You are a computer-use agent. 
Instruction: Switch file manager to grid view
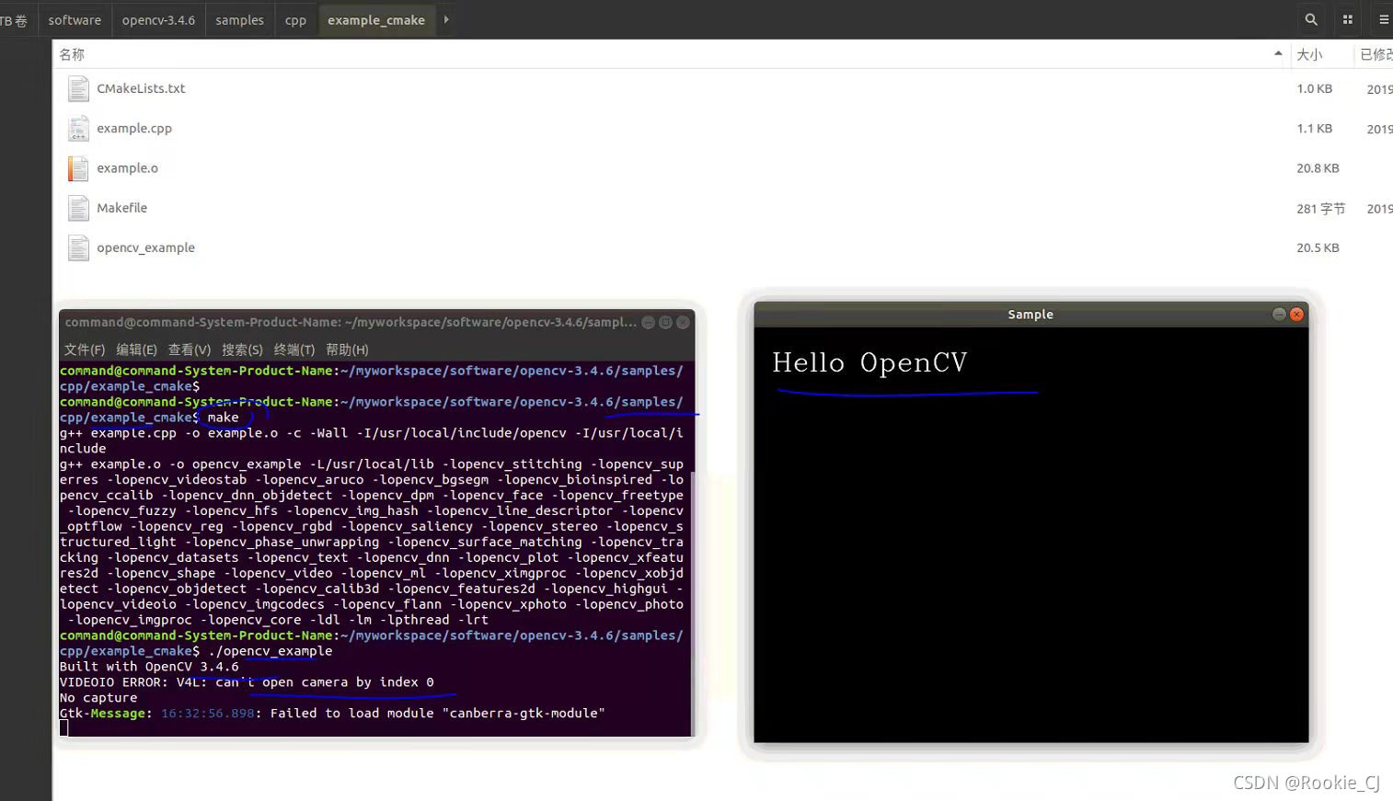[1348, 19]
